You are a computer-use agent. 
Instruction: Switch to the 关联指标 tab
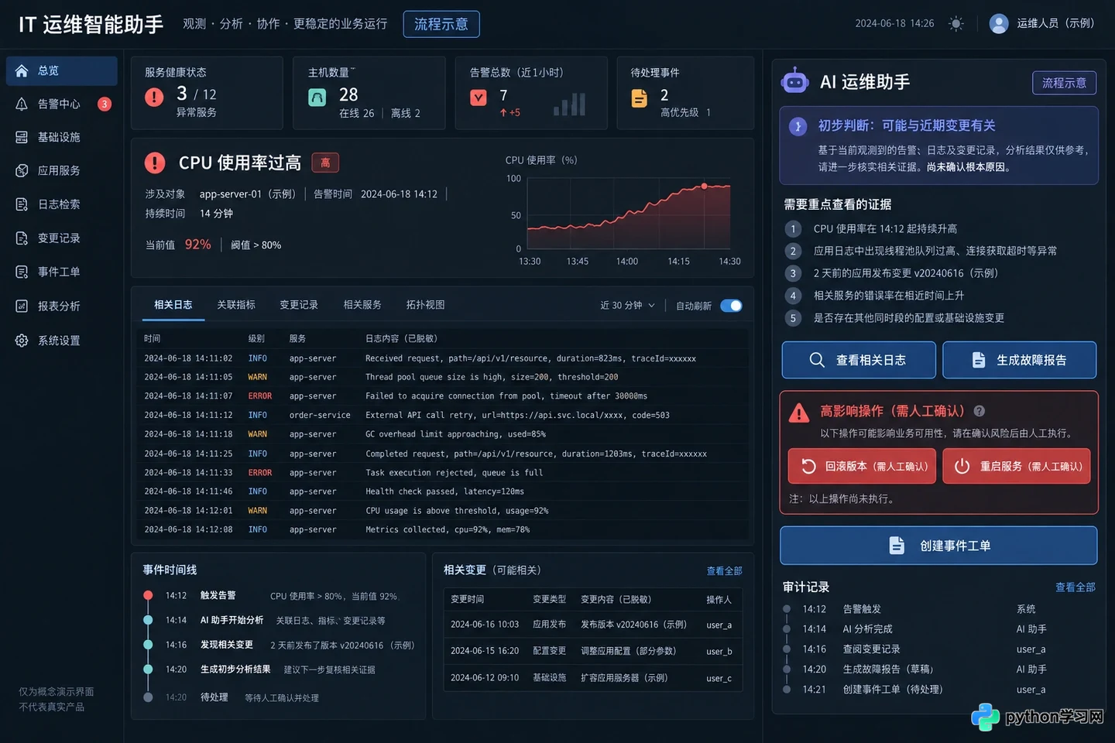click(x=236, y=305)
